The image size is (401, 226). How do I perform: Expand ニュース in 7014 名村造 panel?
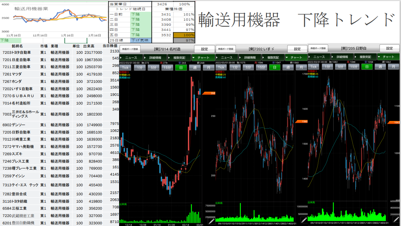[x=131, y=57]
